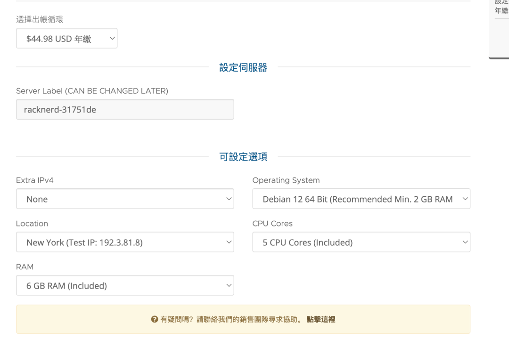Open the Location dropdown showing New York

125,242
